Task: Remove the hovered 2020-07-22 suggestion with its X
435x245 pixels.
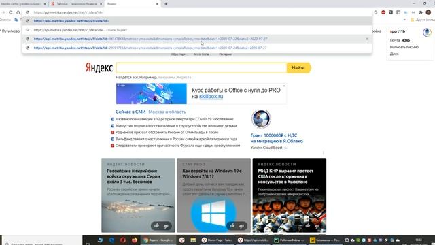Action: [x=367, y=39]
